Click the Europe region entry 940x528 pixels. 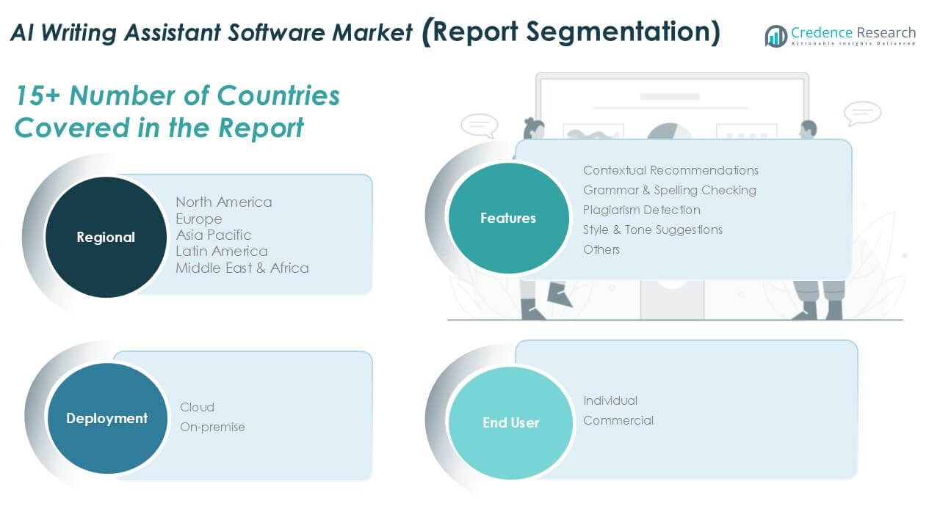(198, 219)
